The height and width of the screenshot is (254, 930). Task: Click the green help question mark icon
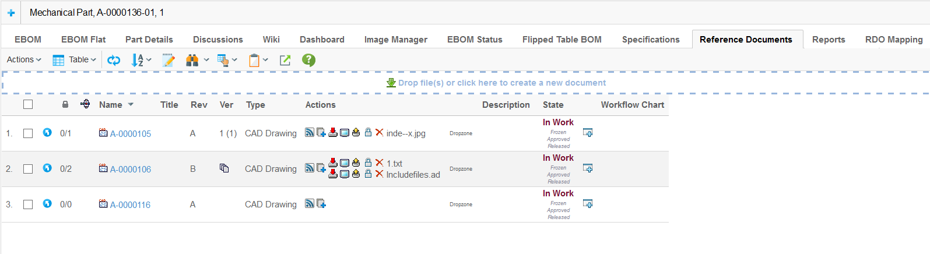308,60
